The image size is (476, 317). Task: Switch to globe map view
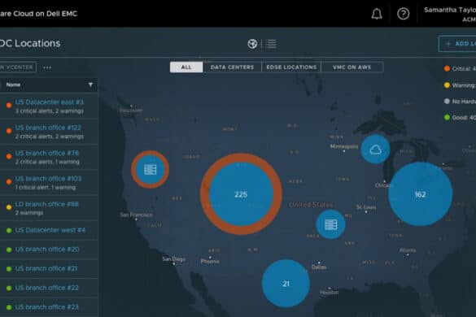[252, 44]
